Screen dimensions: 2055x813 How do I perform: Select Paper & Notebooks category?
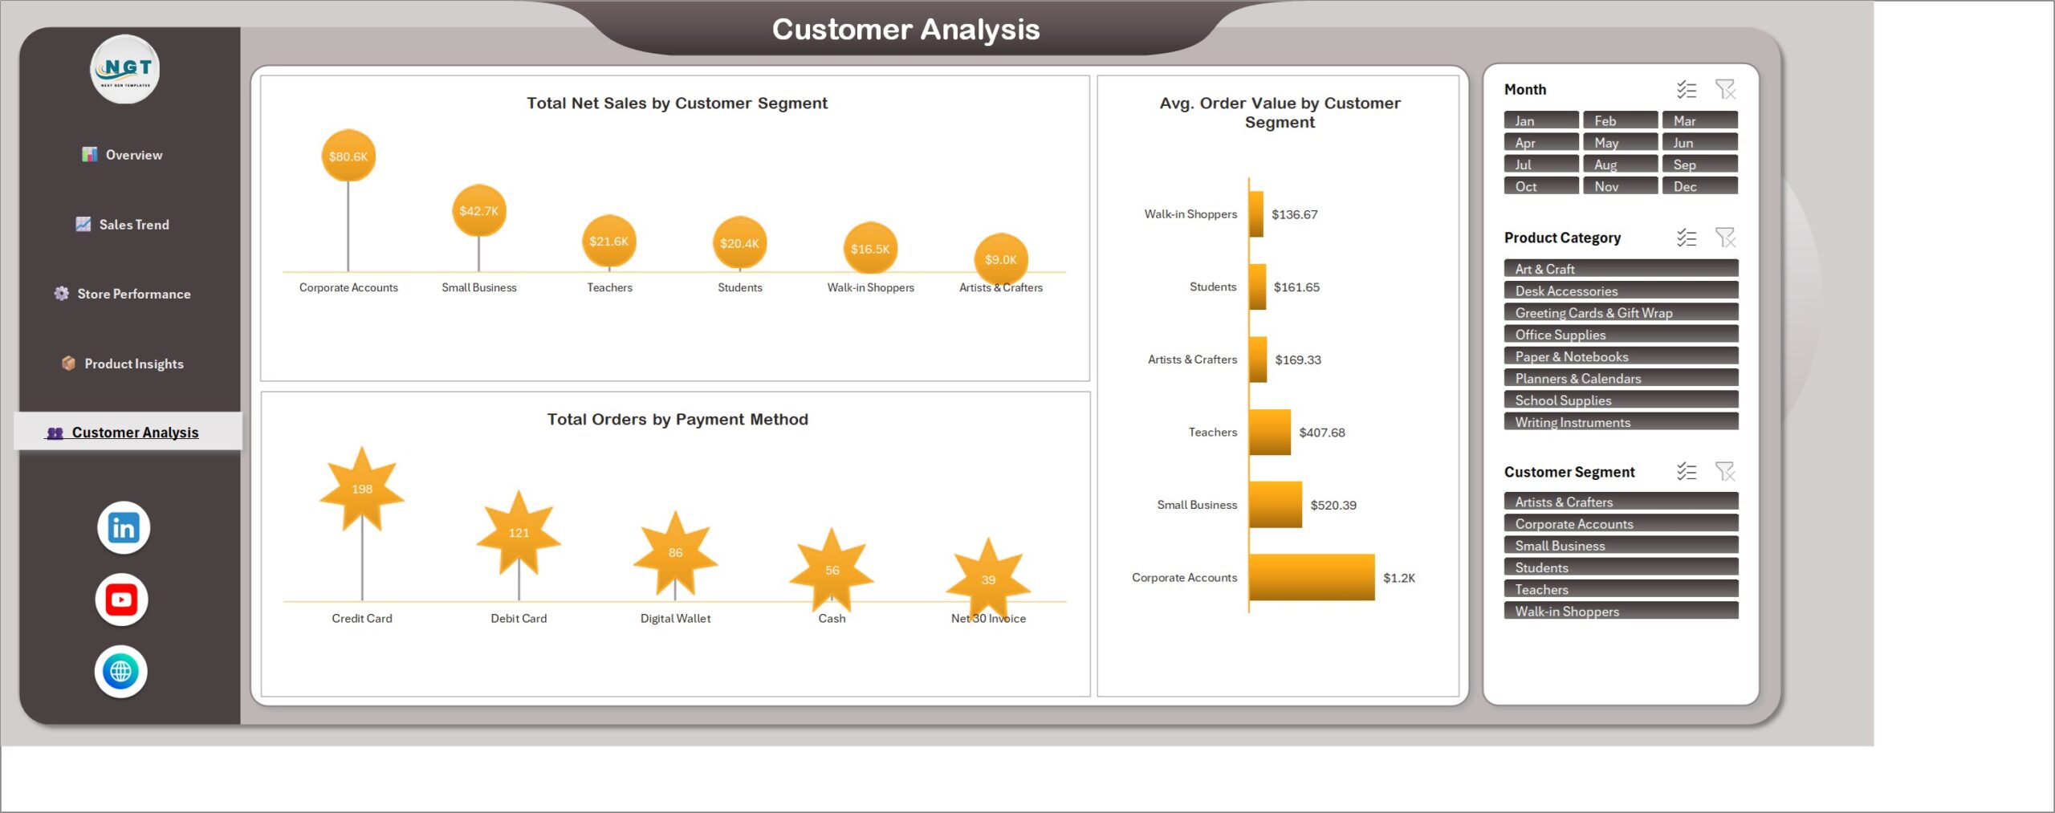tap(1622, 356)
